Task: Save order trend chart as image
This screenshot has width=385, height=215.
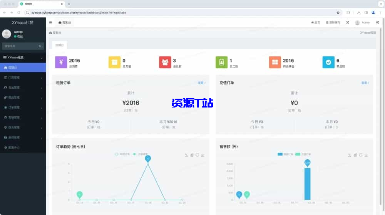Action: point(203,155)
